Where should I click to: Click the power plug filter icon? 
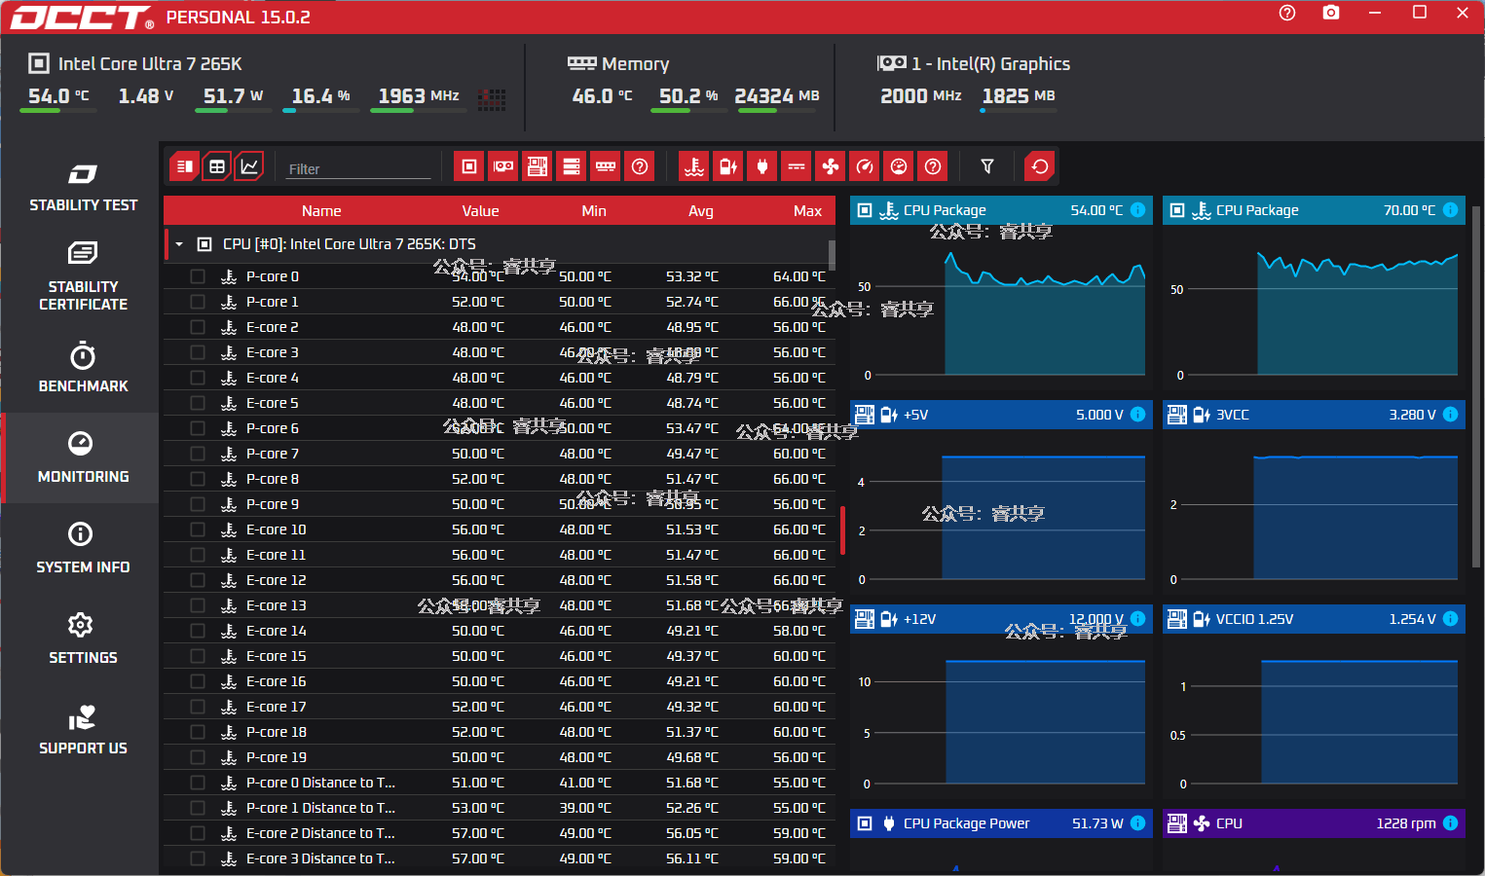[x=761, y=166]
